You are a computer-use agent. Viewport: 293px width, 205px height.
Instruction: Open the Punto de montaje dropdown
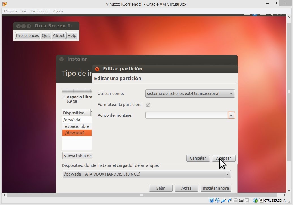click(231, 115)
